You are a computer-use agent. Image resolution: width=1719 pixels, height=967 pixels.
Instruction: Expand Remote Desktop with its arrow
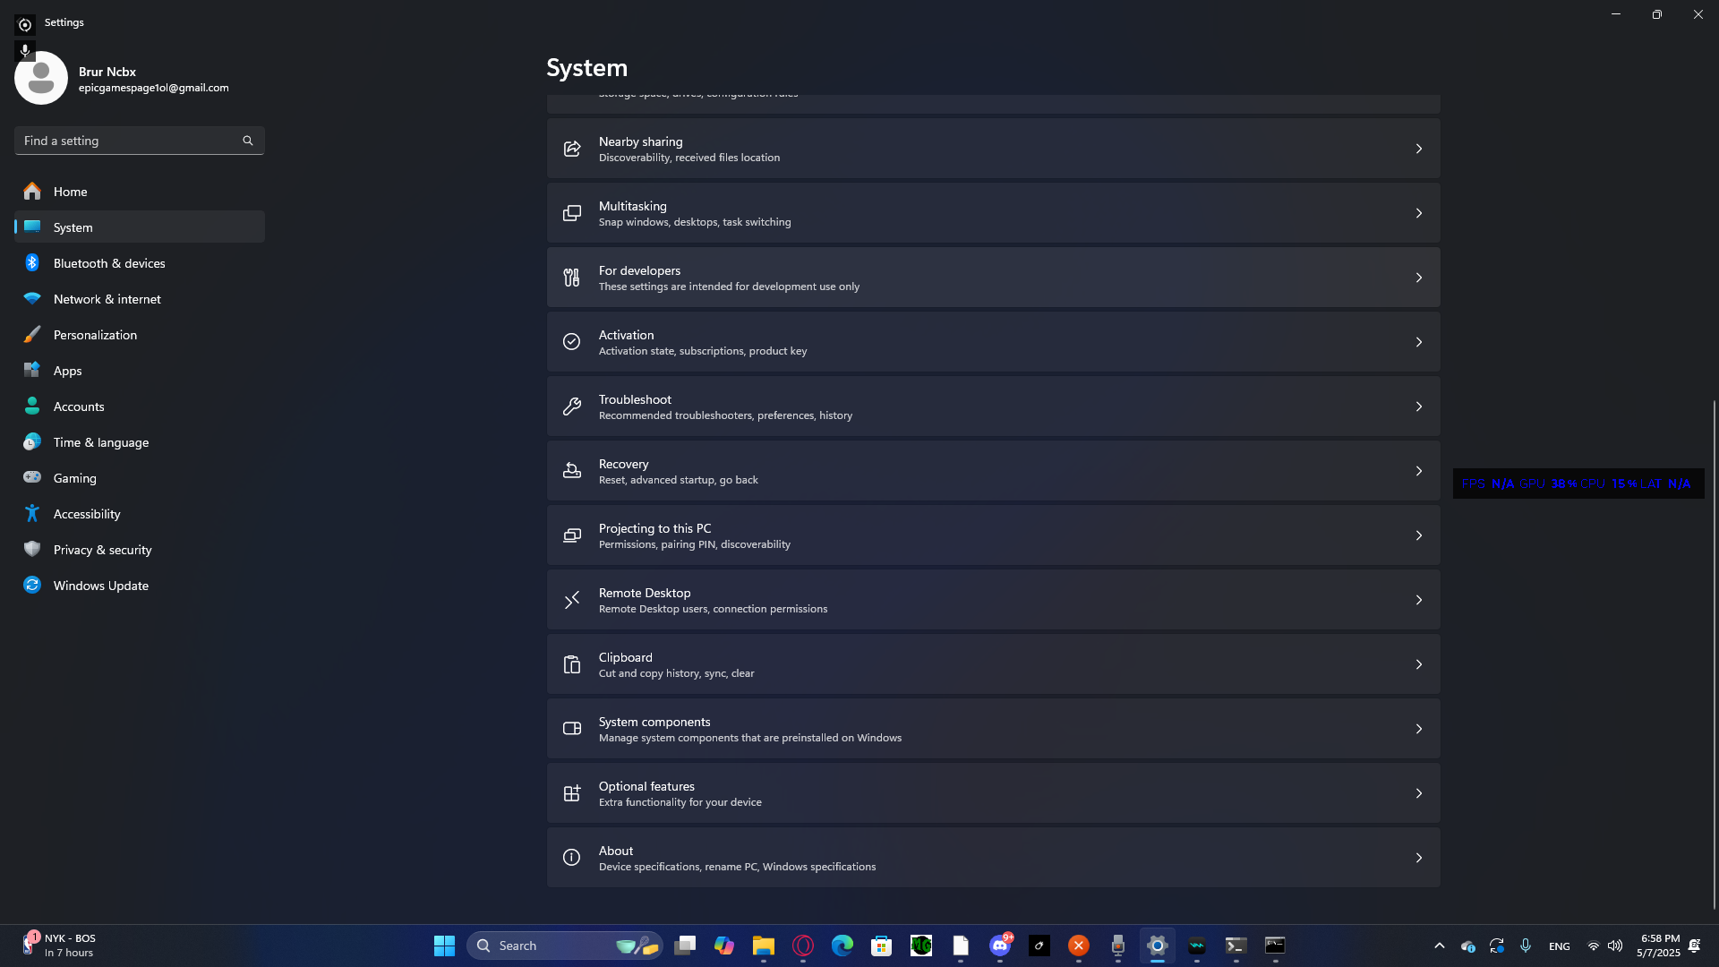click(x=1418, y=600)
